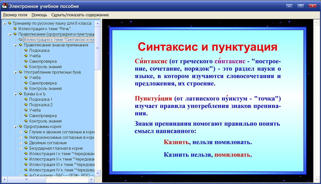Select "Самопроверка" under Буквы Ь и Ъ

pyautogui.click(x=43, y=116)
